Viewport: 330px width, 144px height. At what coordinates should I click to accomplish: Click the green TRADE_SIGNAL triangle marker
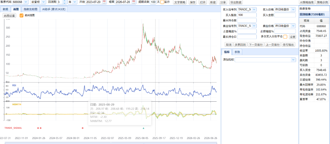pos(143,128)
